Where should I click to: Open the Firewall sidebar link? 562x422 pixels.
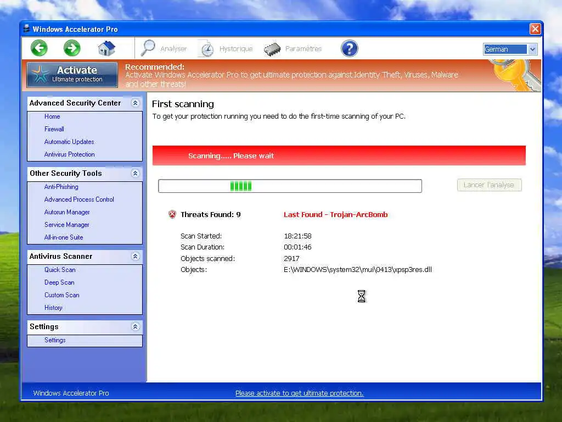click(54, 129)
